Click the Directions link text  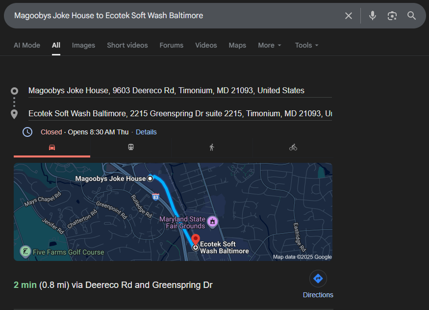click(318, 295)
